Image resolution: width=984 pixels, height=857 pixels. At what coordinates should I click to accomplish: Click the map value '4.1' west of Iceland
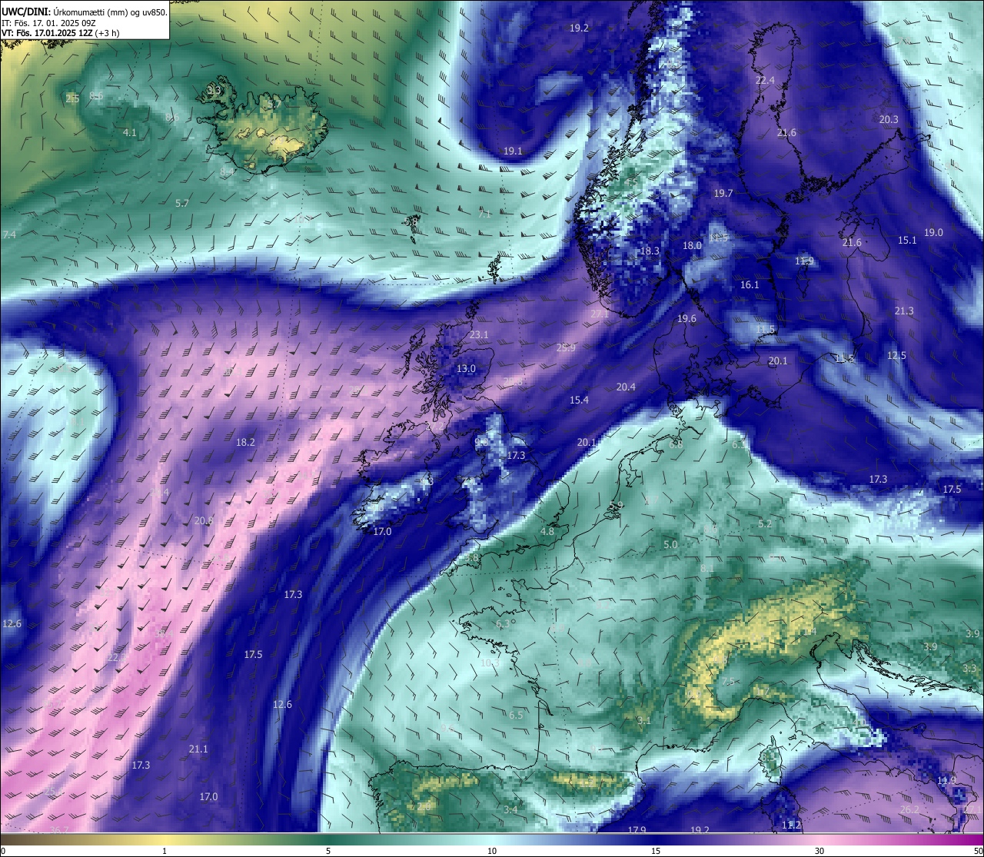click(130, 132)
